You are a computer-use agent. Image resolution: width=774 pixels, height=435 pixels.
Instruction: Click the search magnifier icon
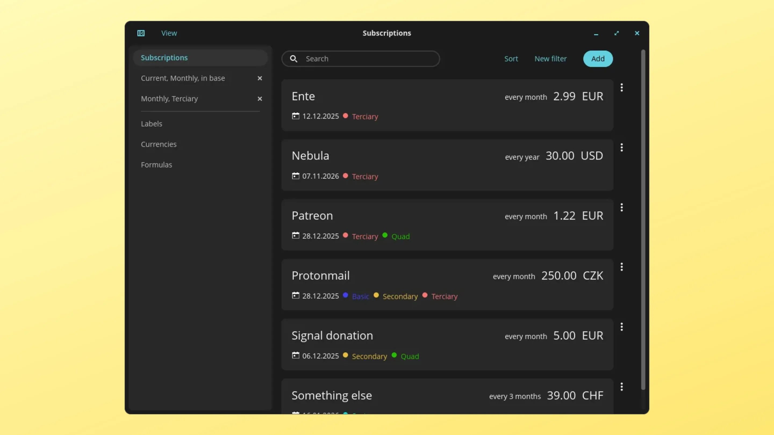(x=293, y=59)
